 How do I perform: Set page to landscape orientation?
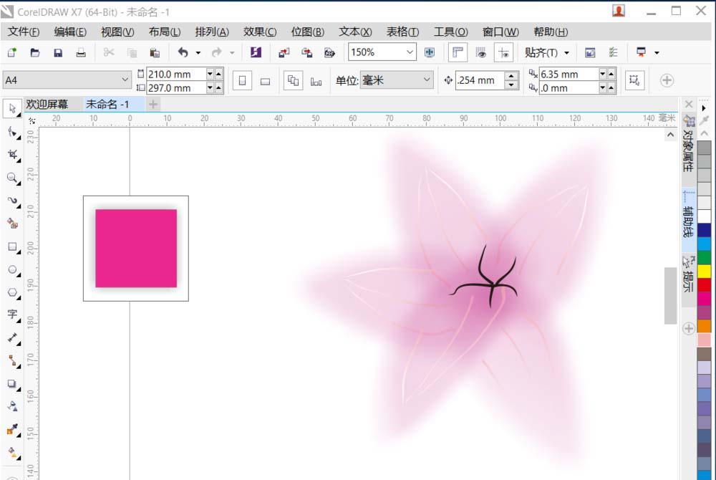(266, 81)
